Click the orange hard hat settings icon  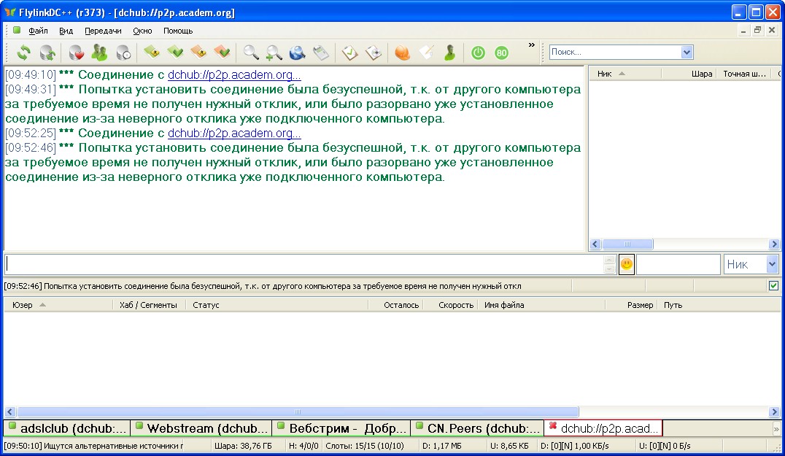coord(402,53)
